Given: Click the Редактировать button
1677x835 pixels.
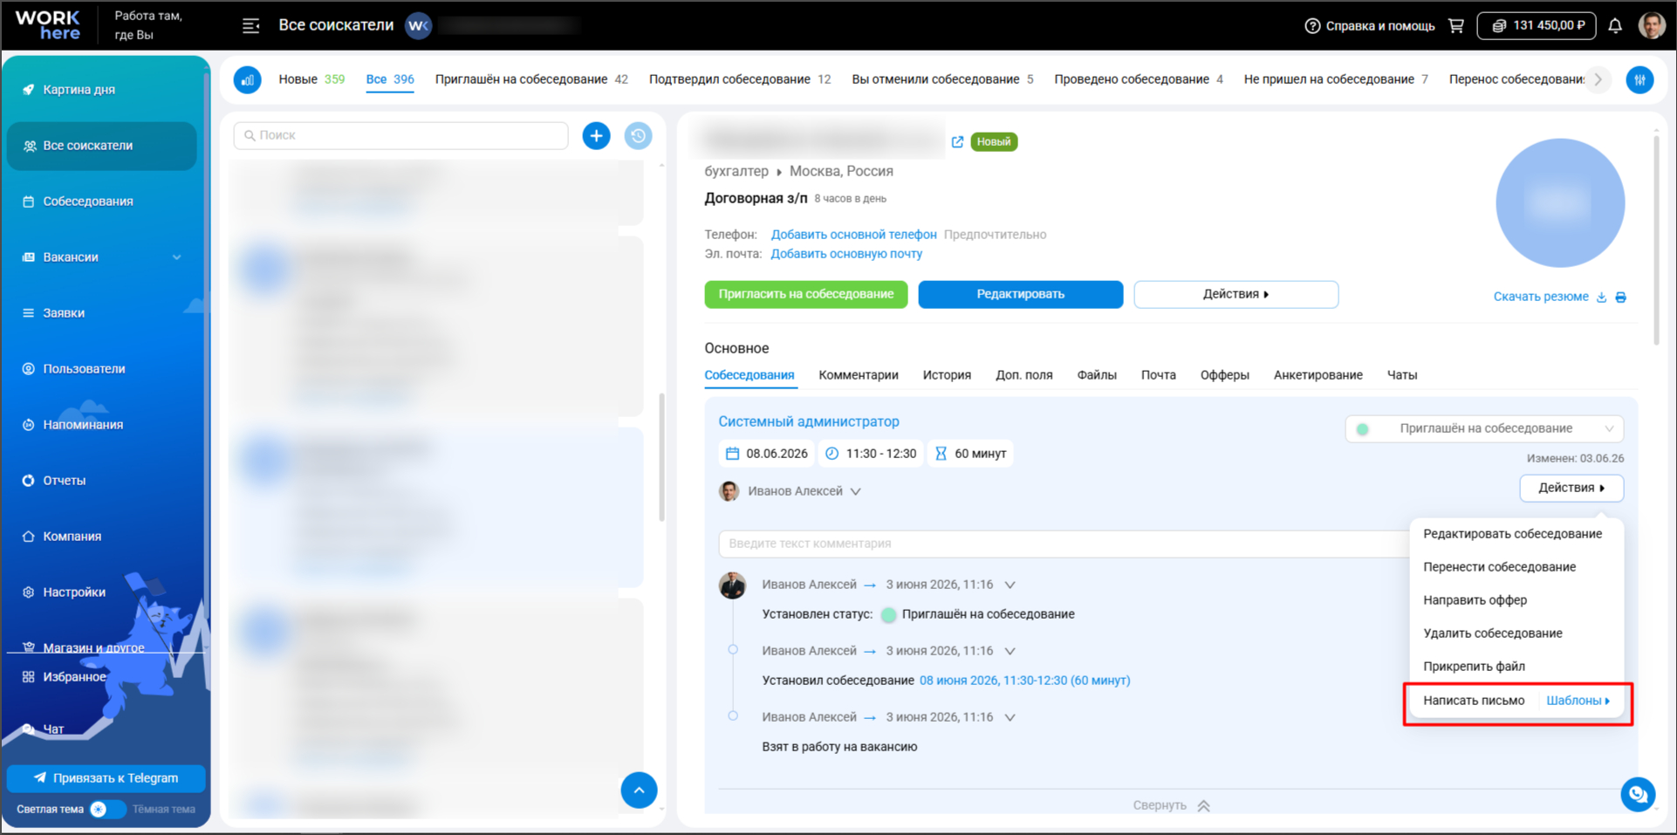Looking at the screenshot, I should click(1020, 294).
